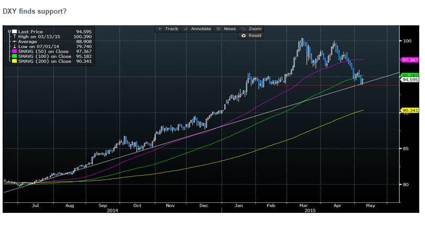The image size is (425, 226).
Task: Select 'SMAVG (200) on Close' legend entry
Action: tap(45, 61)
